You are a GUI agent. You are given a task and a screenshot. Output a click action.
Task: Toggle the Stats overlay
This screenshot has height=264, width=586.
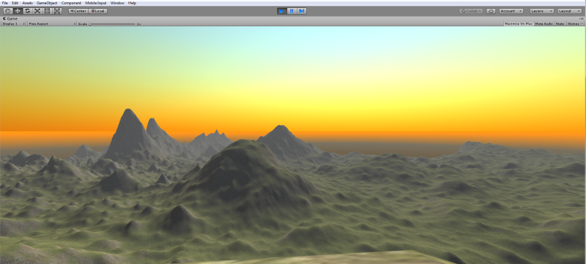coord(560,23)
